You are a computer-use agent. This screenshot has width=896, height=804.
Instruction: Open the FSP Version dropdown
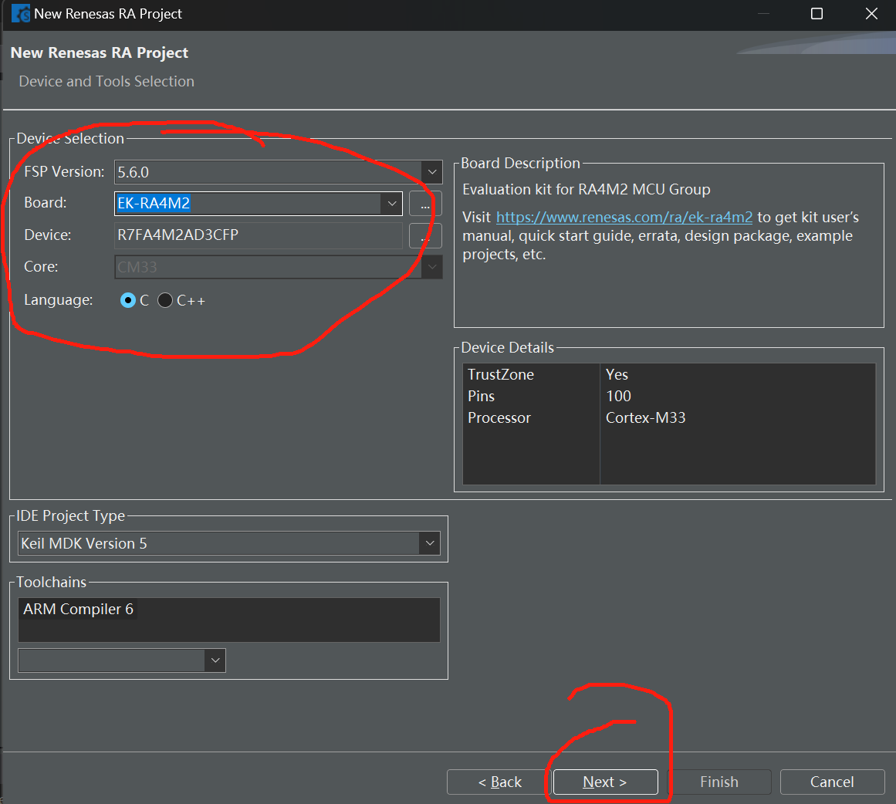(432, 172)
